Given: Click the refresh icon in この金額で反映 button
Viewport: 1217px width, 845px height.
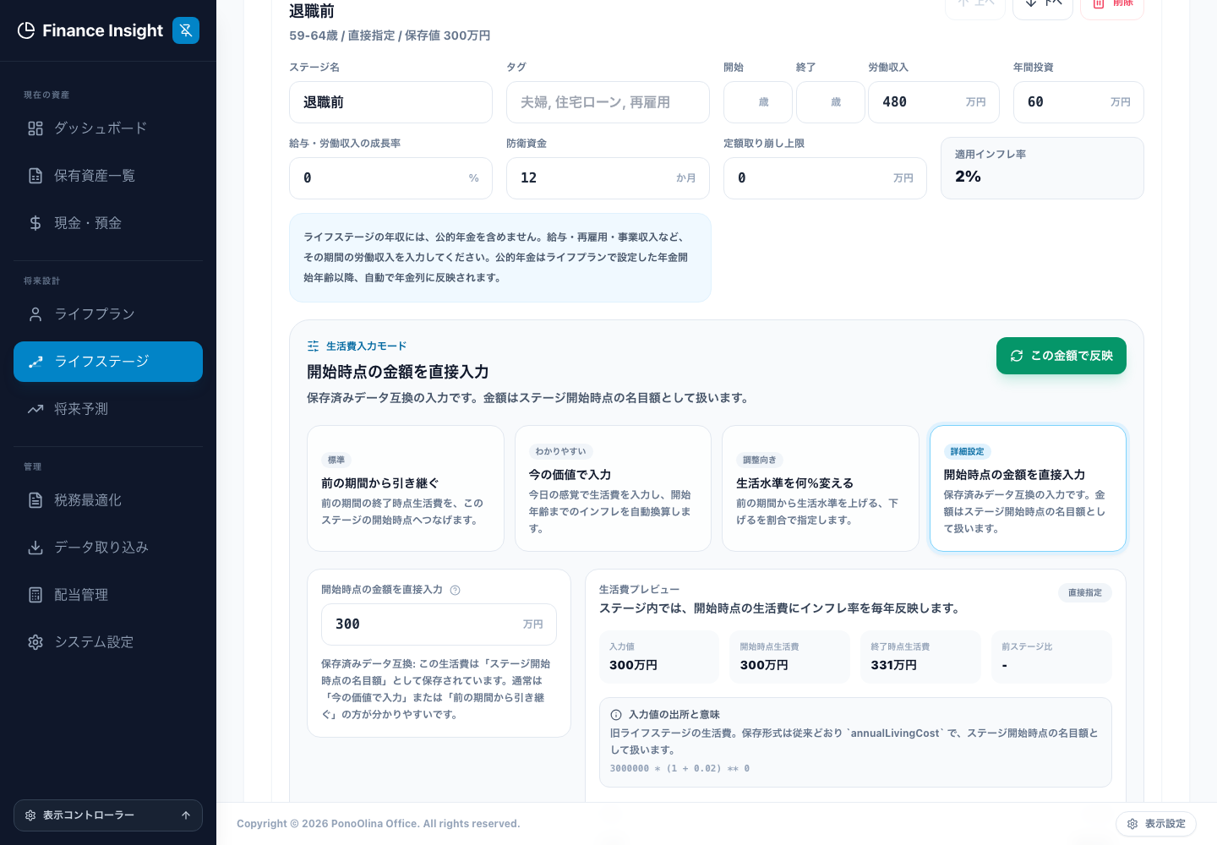Looking at the screenshot, I should point(1017,356).
